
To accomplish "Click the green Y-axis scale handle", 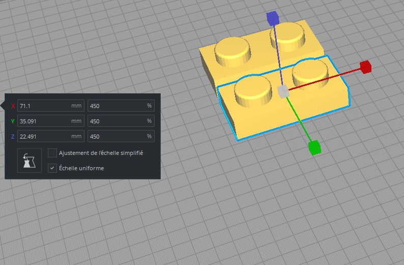I will (x=314, y=148).
